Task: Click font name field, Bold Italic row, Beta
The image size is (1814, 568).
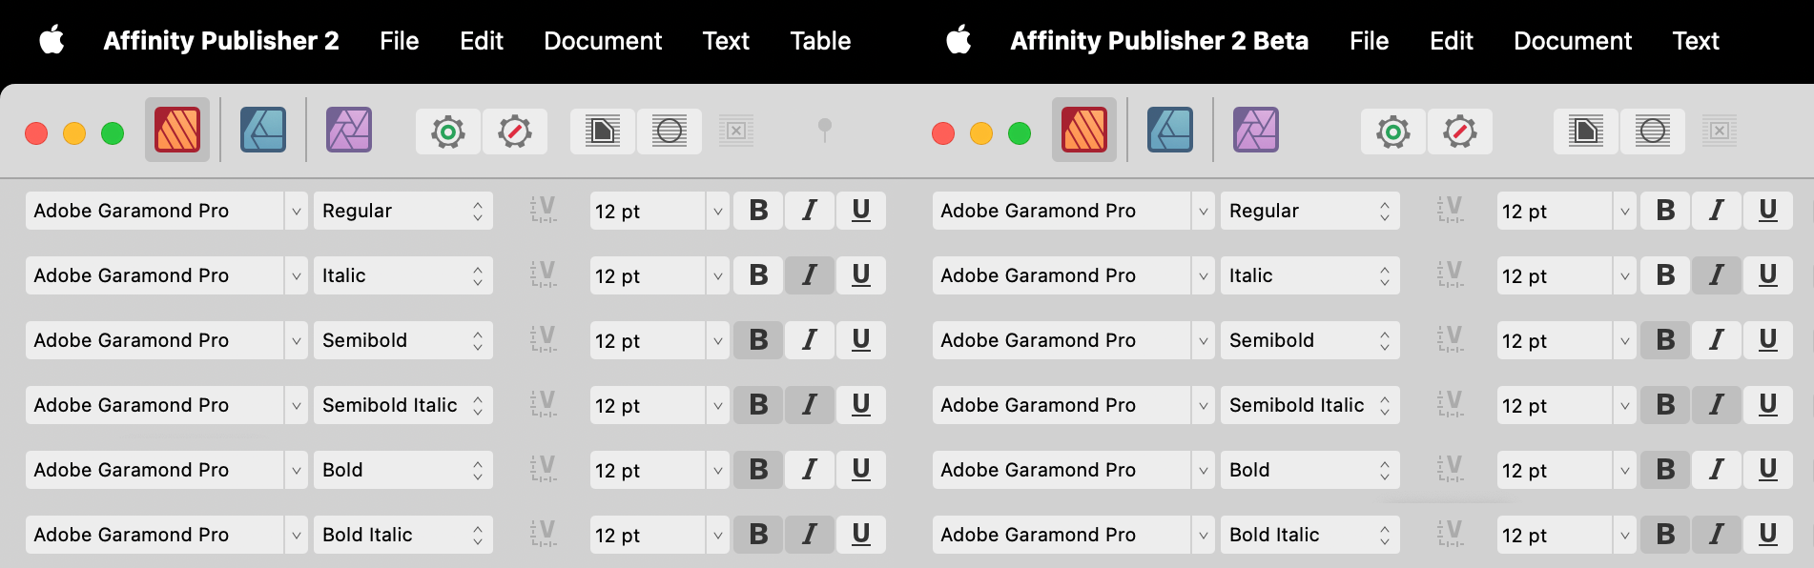Action: pos(1062,535)
